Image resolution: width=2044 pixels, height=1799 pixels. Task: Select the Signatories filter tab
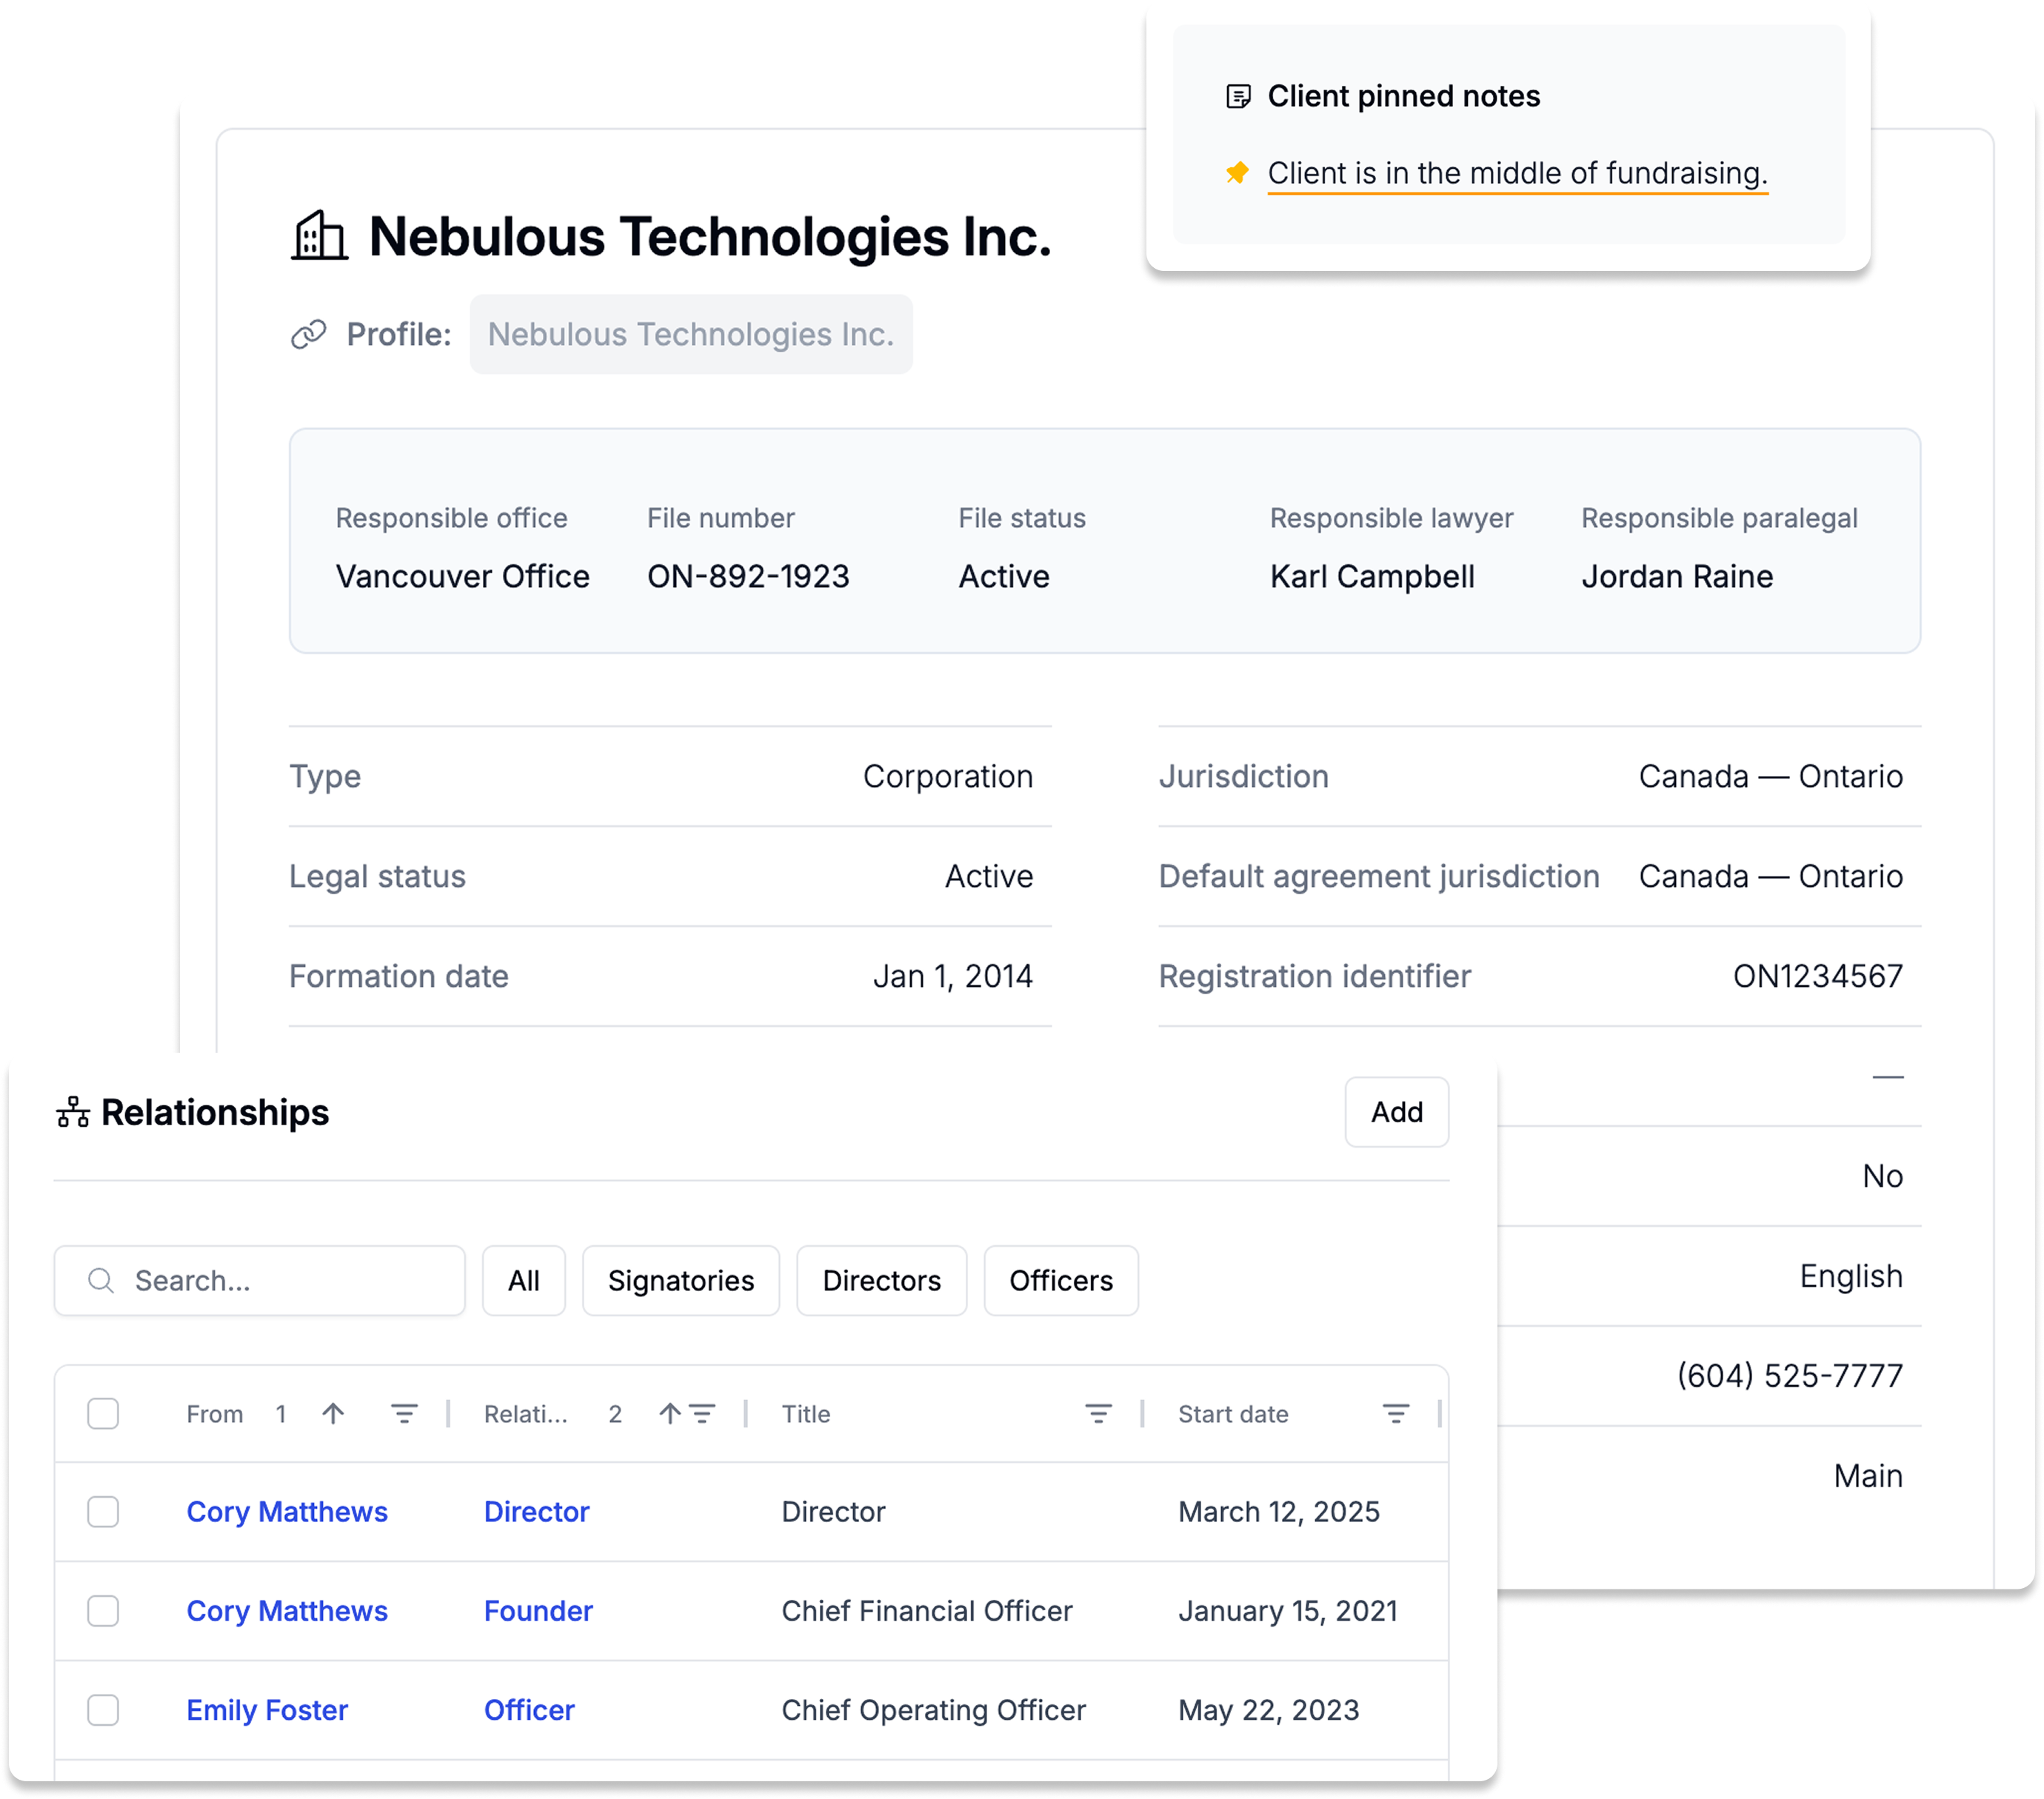[x=680, y=1280]
